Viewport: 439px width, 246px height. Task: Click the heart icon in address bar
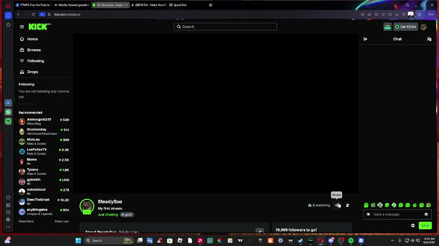click(390, 14)
